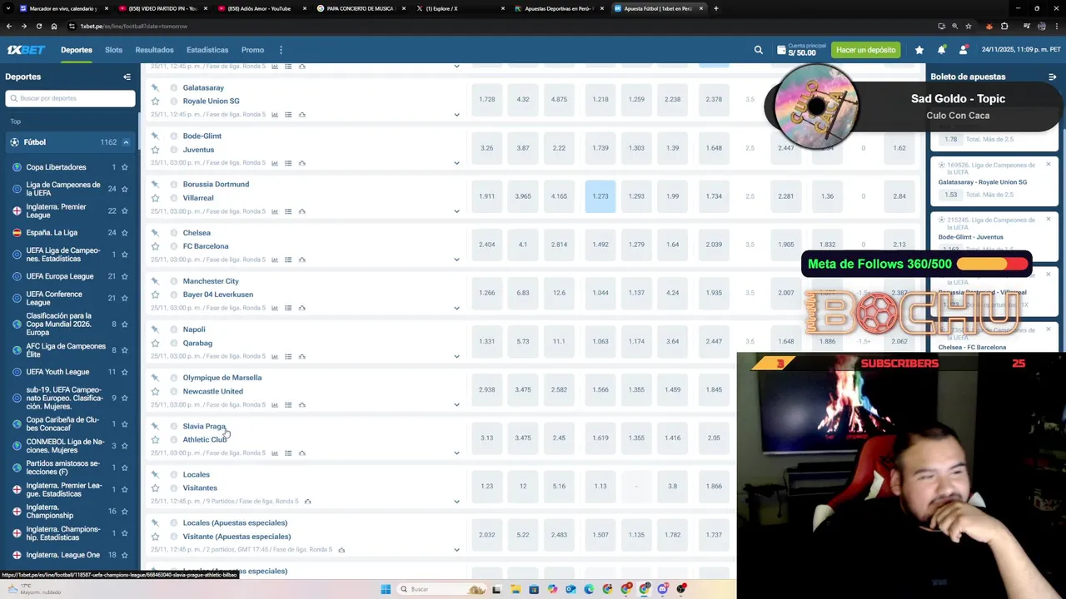The width and height of the screenshot is (1066, 599).
Task: Remove Bode-Glimt - Juventus from bet slip
Action: click(1048, 220)
